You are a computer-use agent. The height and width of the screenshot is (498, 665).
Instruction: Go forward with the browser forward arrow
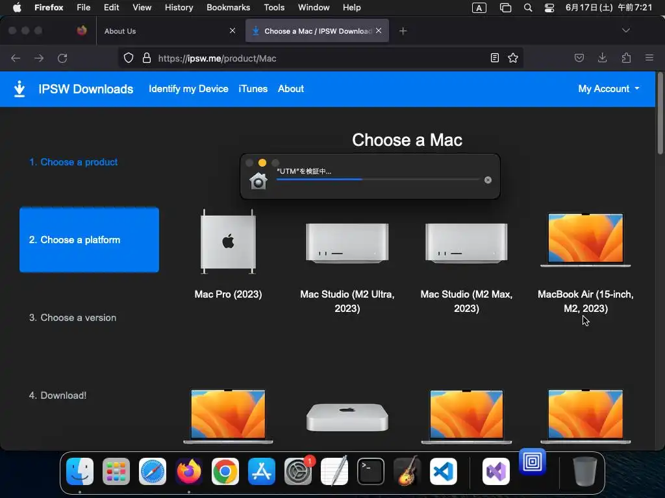(x=39, y=58)
